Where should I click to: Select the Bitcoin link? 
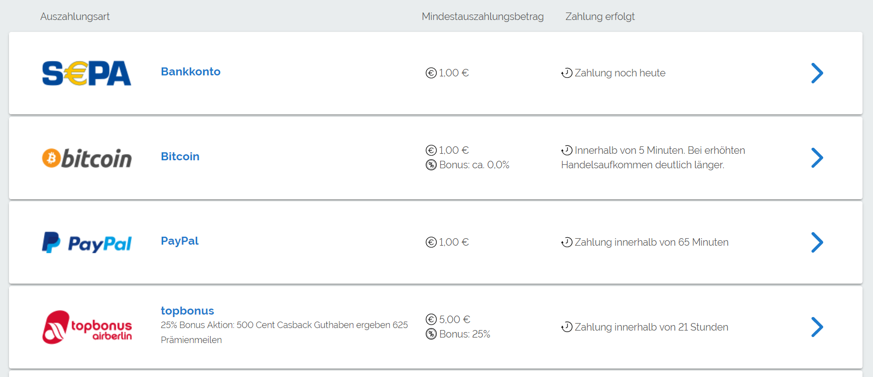pos(180,156)
